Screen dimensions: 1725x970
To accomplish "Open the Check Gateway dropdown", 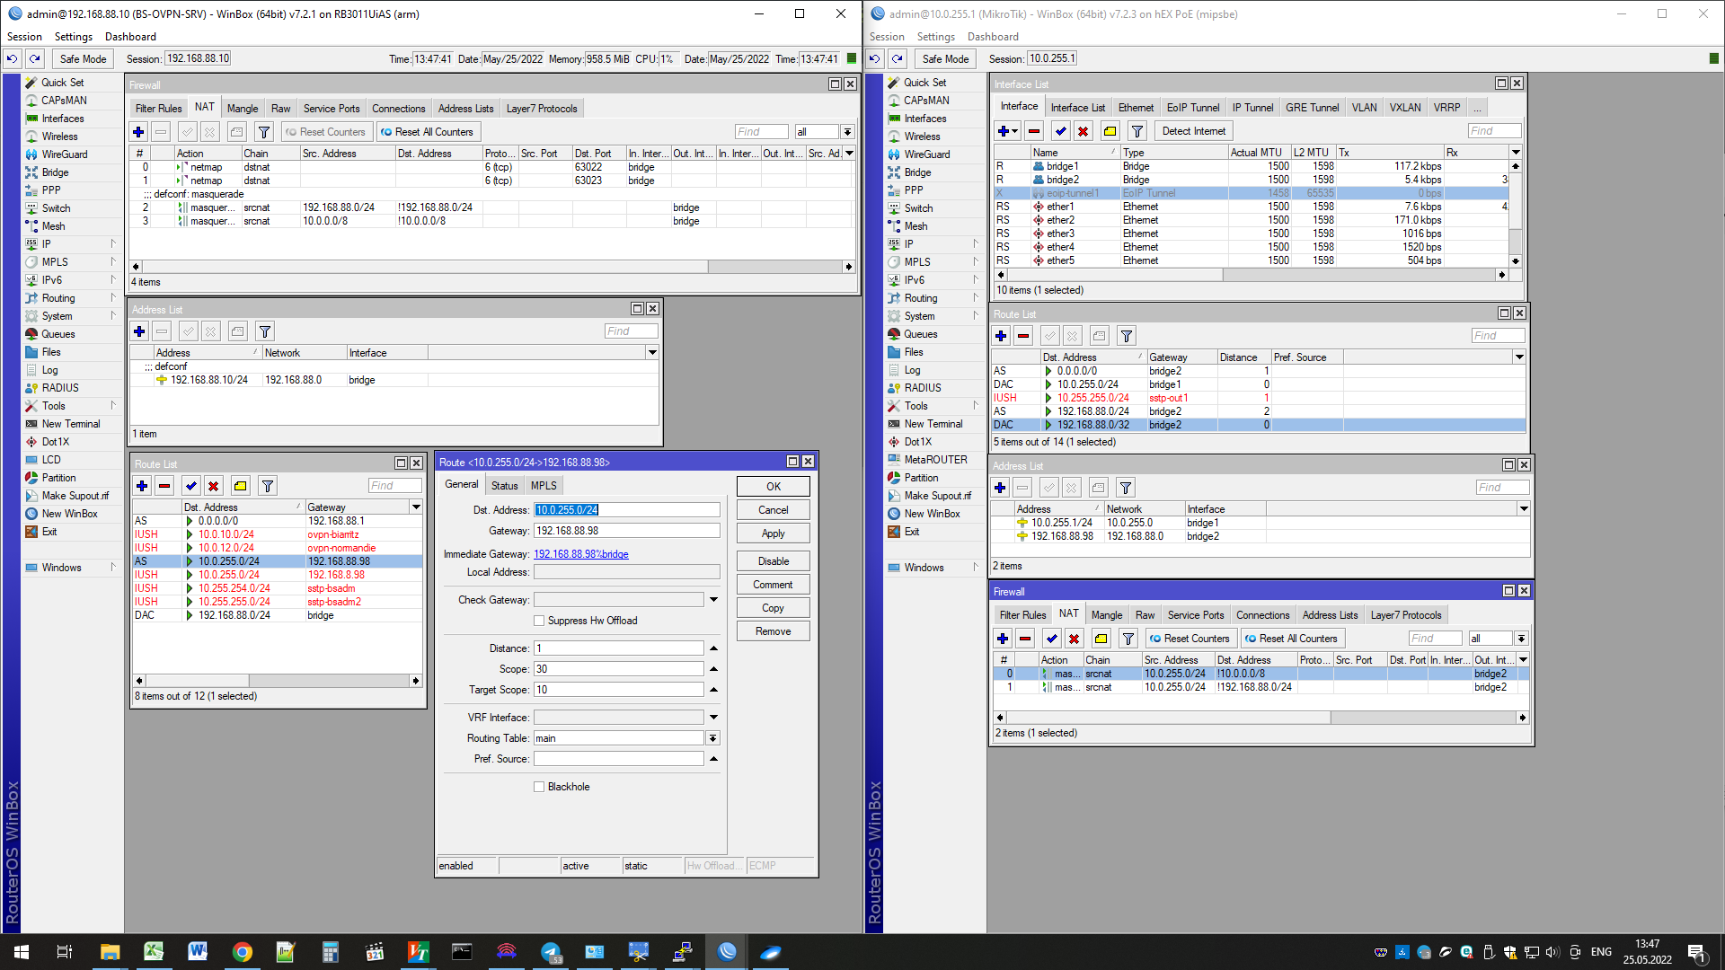I will tap(713, 600).
